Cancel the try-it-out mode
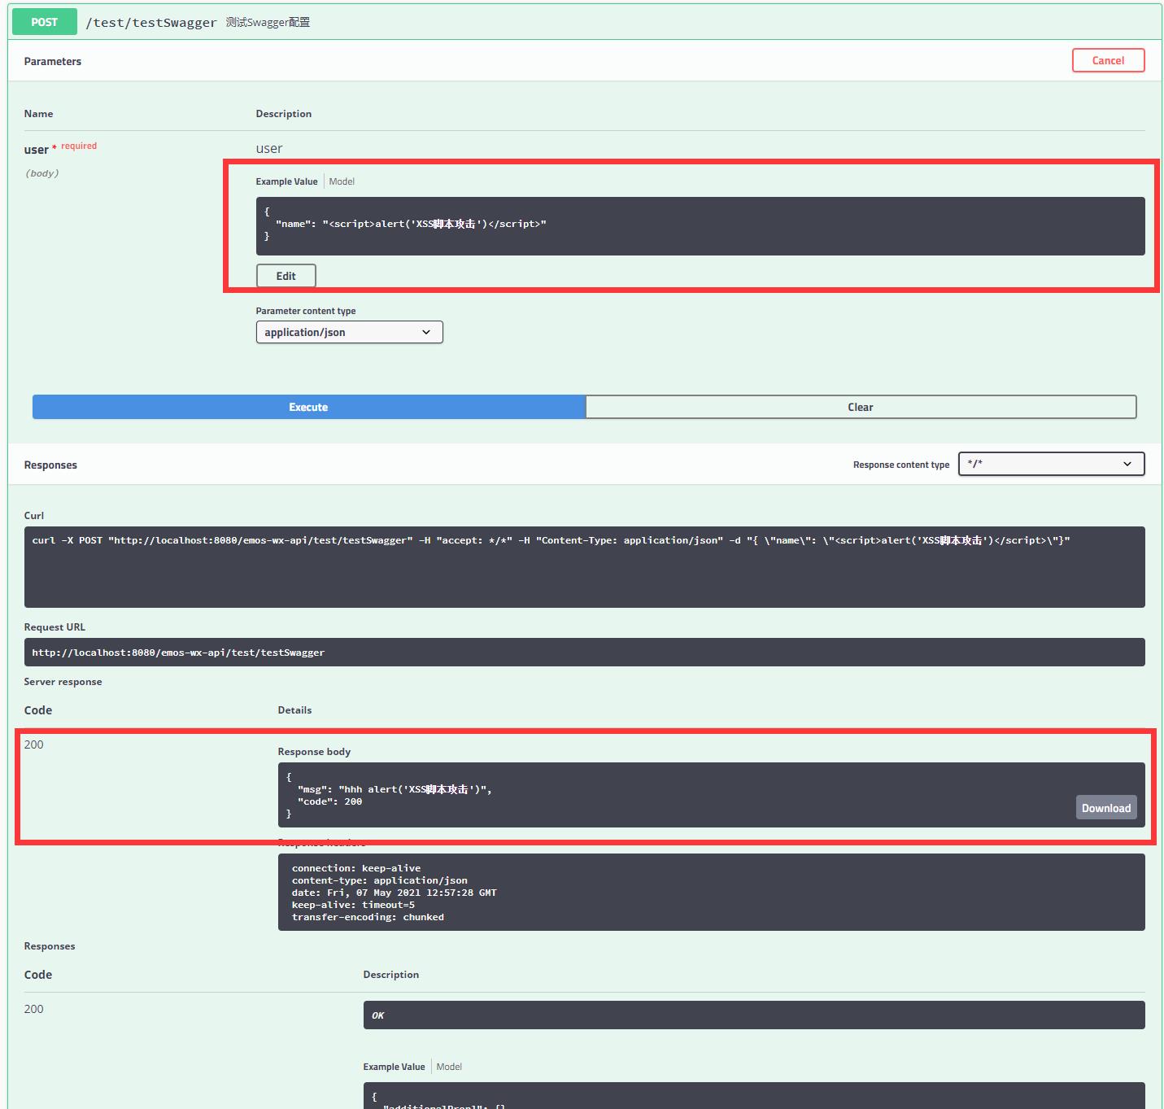Image resolution: width=1164 pixels, height=1109 pixels. pyautogui.click(x=1108, y=60)
